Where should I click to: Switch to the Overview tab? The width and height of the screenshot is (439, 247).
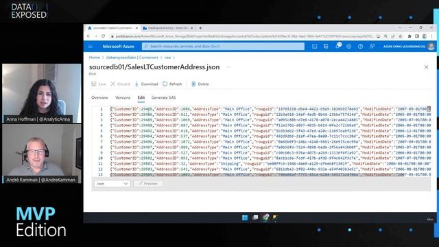(x=99, y=97)
